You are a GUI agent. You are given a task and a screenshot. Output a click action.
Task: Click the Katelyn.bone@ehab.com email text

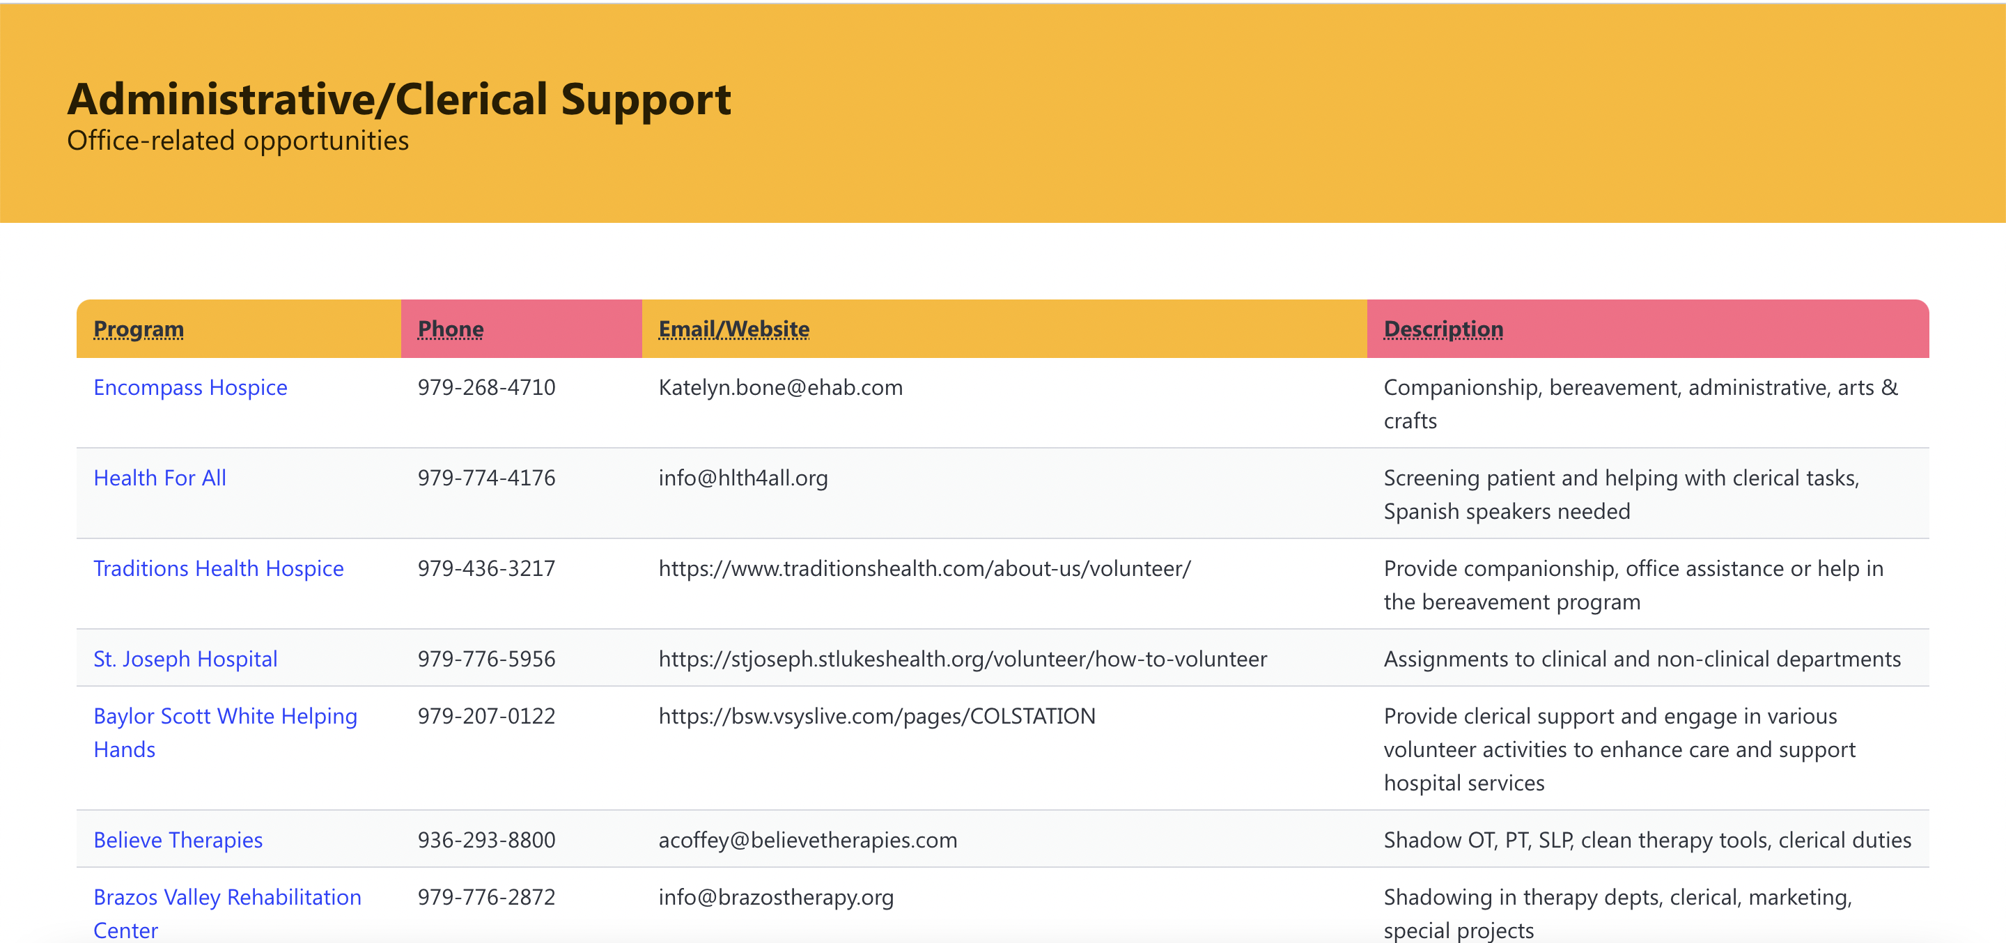pyautogui.click(x=780, y=387)
